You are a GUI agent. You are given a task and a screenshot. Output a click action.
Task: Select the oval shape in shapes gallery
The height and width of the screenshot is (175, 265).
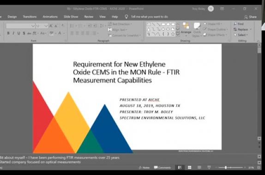point(168,24)
